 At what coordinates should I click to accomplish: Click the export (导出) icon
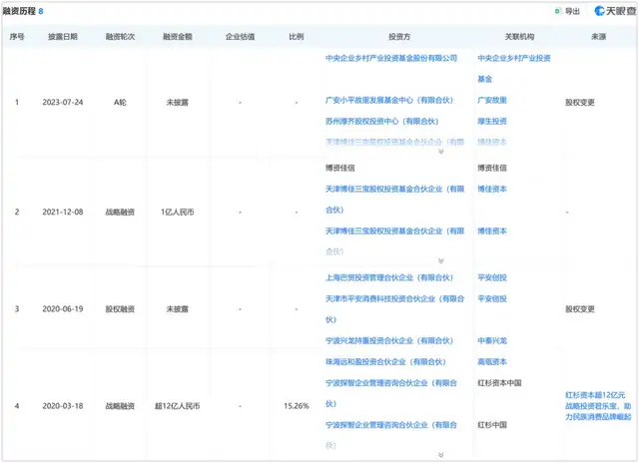click(557, 11)
